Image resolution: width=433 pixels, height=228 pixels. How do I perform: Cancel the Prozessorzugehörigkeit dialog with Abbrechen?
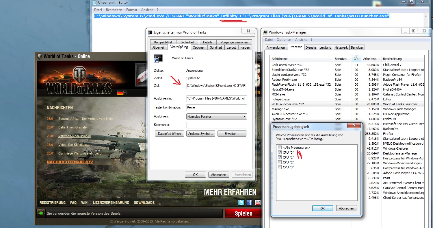pos(346,208)
